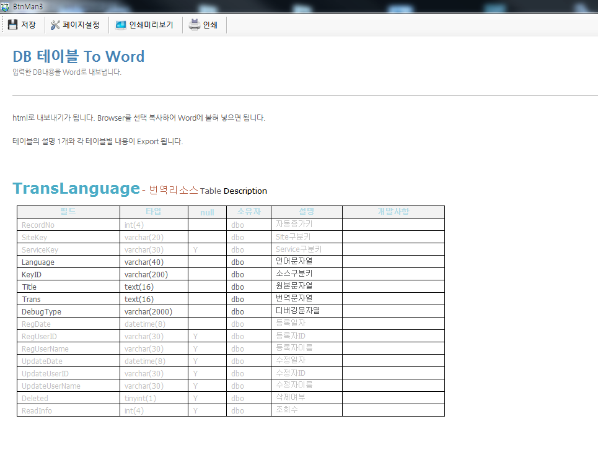Click the printer icon
Viewport: 598px width, 463px height.
[195, 25]
